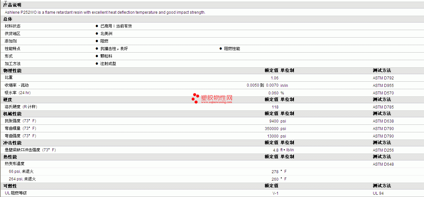
Task: Select the 性能特点 row label
Action: (x=12, y=49)
